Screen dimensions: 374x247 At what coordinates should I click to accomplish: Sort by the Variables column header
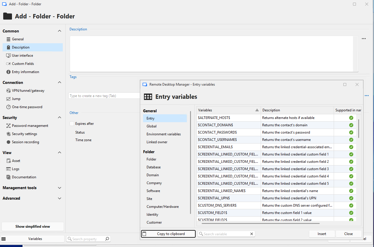[229, 110]
